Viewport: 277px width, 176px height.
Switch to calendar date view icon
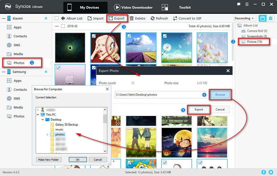[x=262, y=18]
